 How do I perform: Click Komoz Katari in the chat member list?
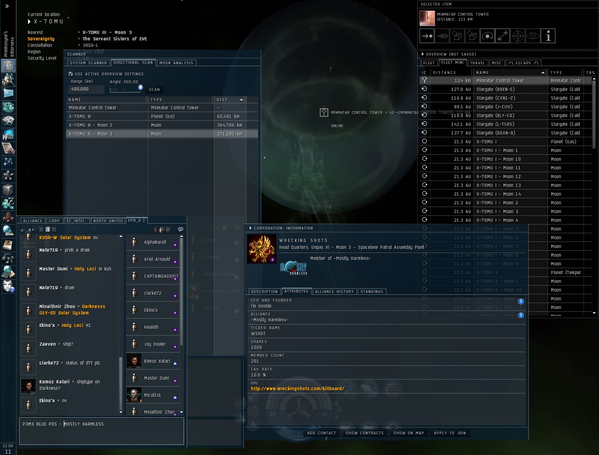[x=152, y=361]
